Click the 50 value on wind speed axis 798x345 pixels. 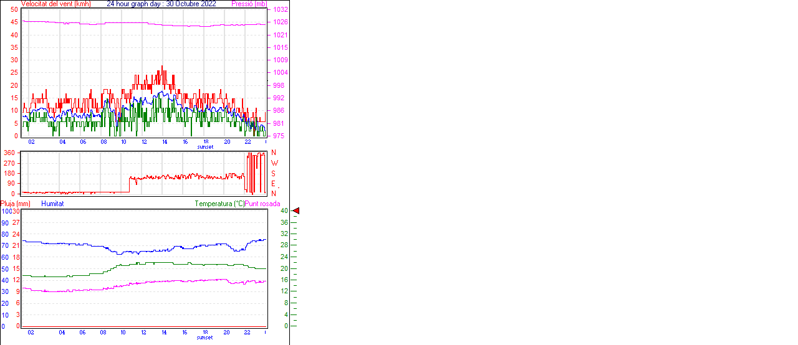[14, 10]
